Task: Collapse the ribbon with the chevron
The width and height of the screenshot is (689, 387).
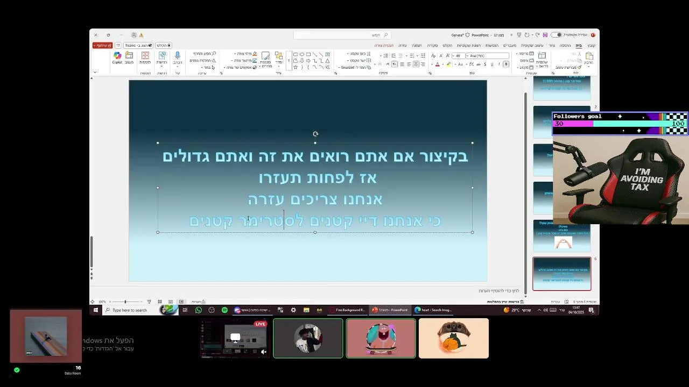Action: coord(95,72)
